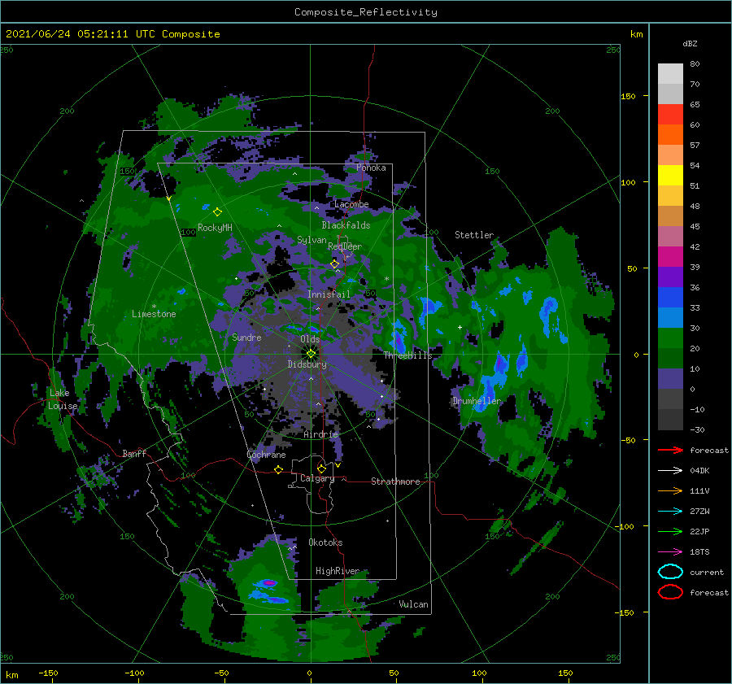Click the green 22JP arrow icon
732x684 pixels.
[670, 531]
